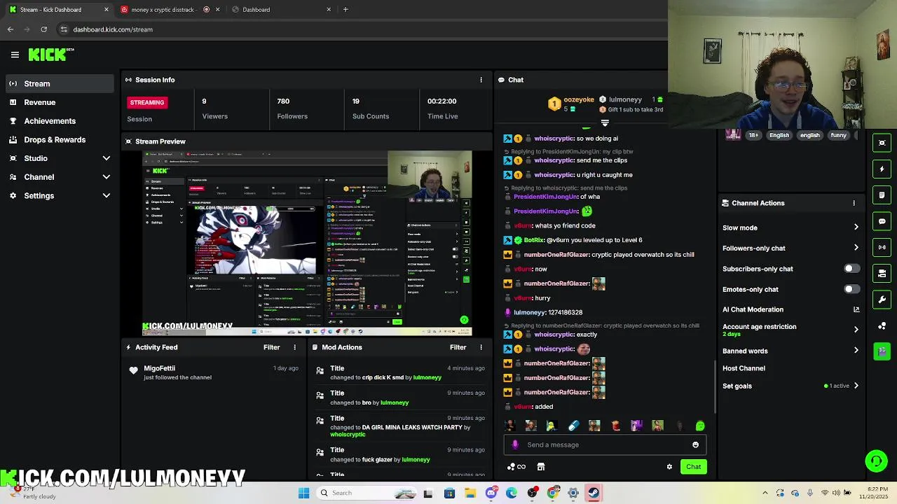The height and width of the screenshot is (504, 897).
Task: Click MigoFettii in Activity Feed
Action: (159, 368)
